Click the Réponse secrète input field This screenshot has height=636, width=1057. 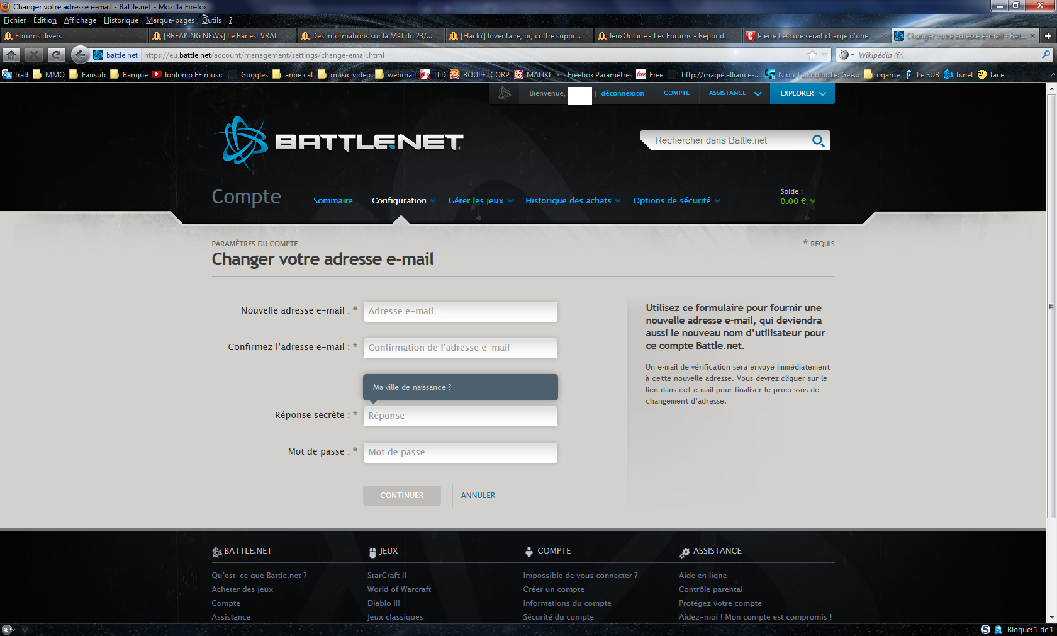coord(460,416)
